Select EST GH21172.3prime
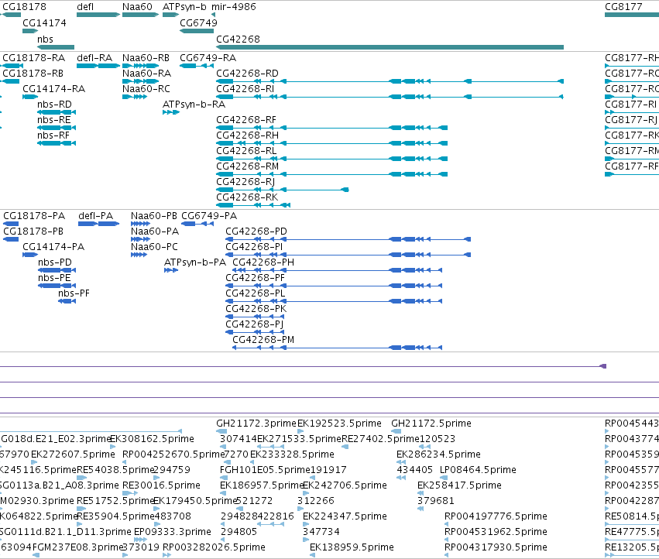This screenshot has width=659, height=559. pos(221,431)
